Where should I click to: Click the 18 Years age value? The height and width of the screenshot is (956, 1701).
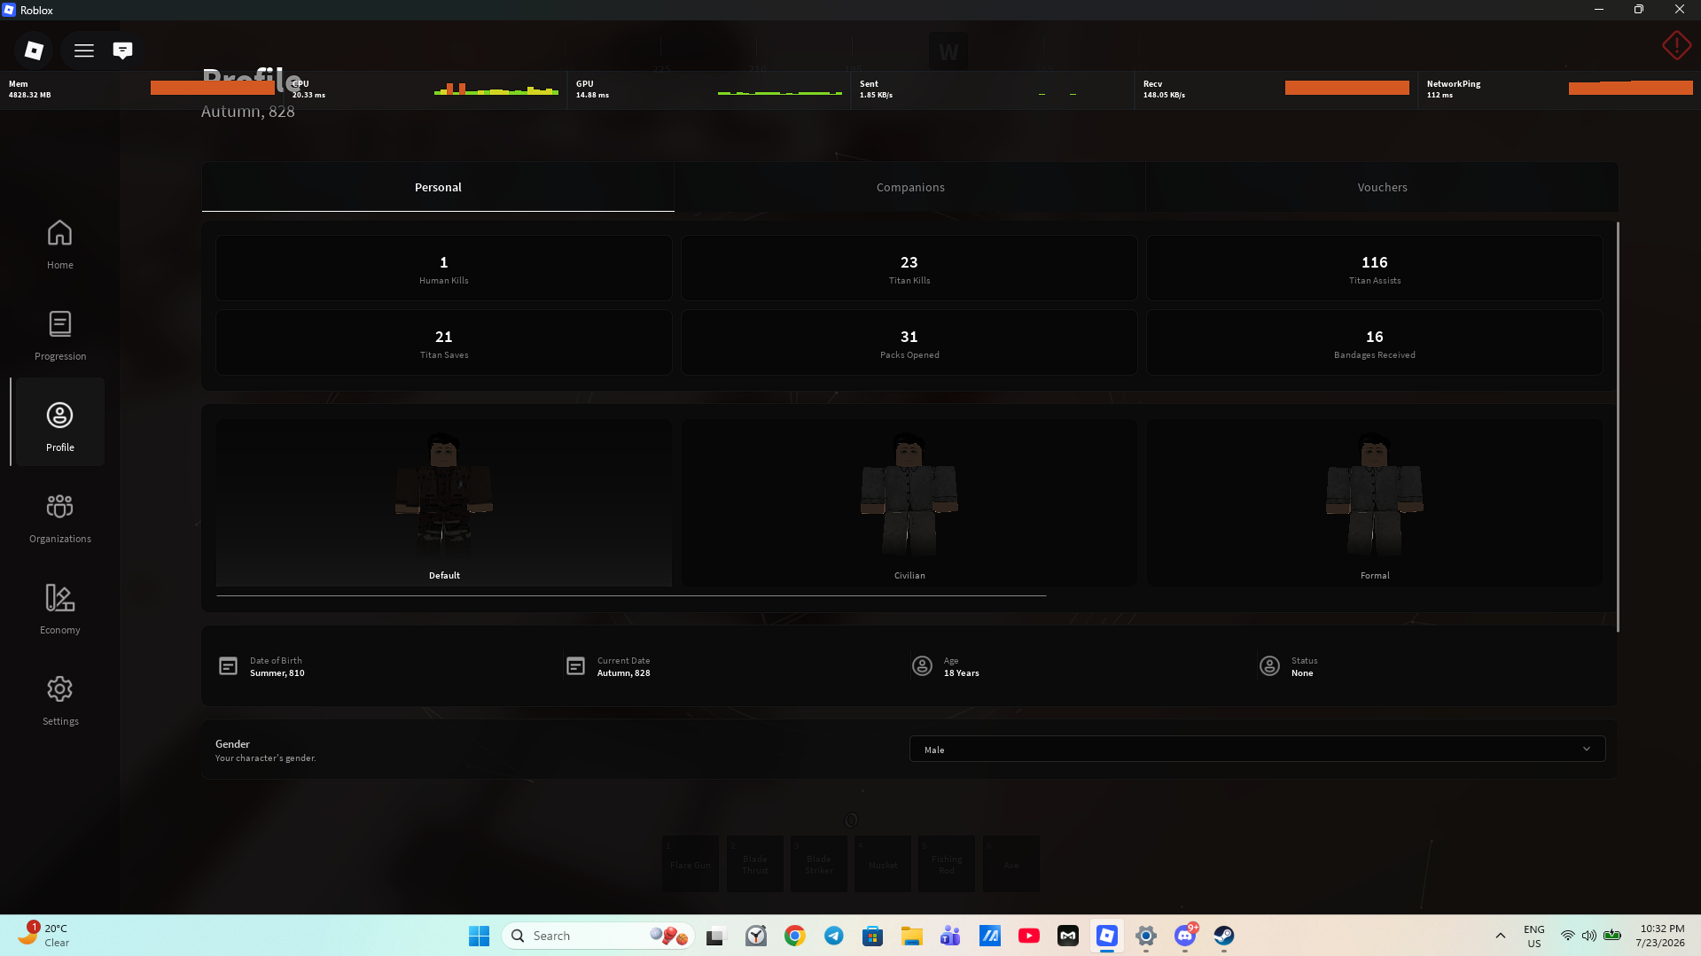pyautogui.click(x=962, y=673)
